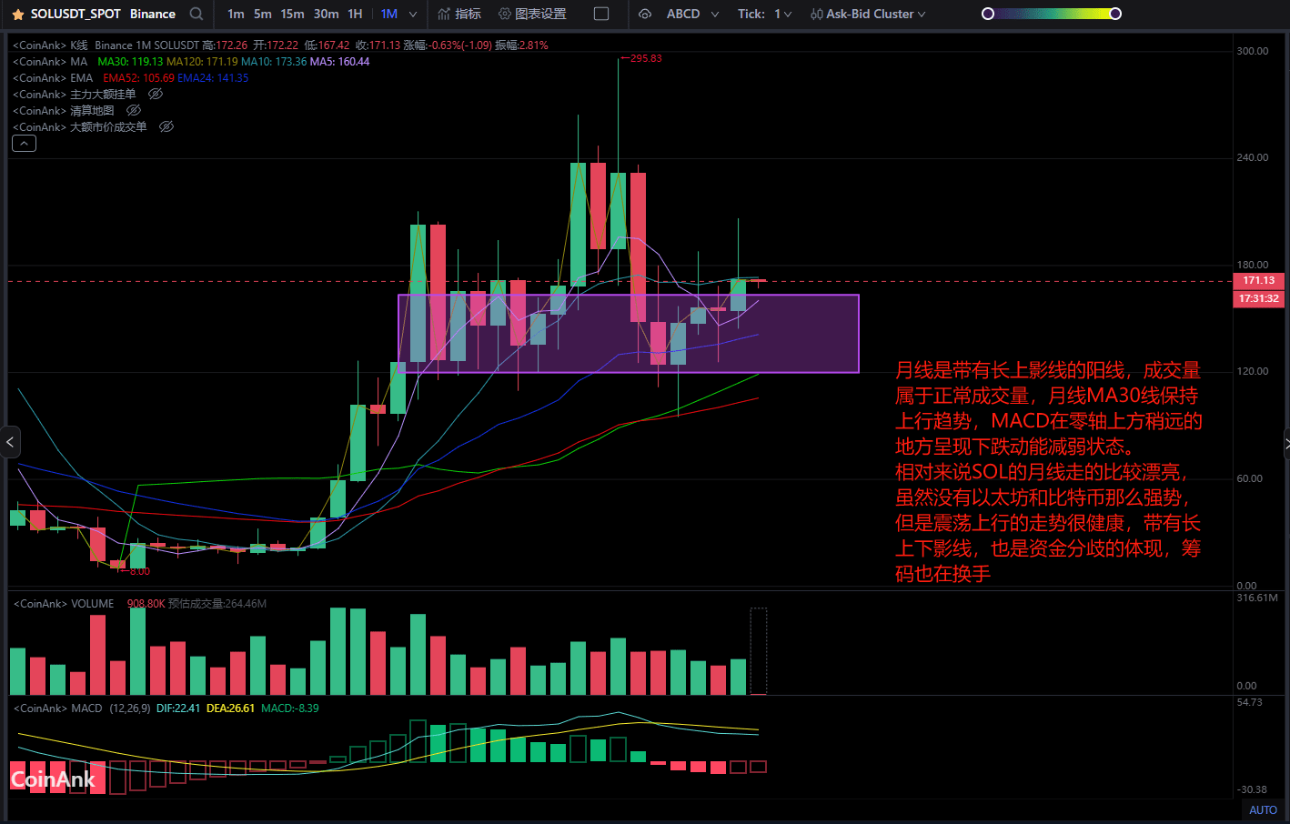The height and width of the screenshot is (824, 1290).
Task: Toggle the AUTO price scale button
Action: pyautogui.click(x=1263, y=809)
